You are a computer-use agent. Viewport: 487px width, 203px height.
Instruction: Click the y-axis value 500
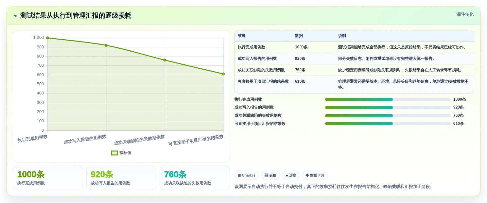pyautogui.click(x=40, y=84)
